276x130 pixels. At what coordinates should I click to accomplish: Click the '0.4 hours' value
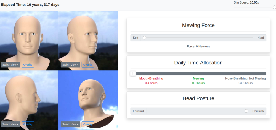click(151, 83)
